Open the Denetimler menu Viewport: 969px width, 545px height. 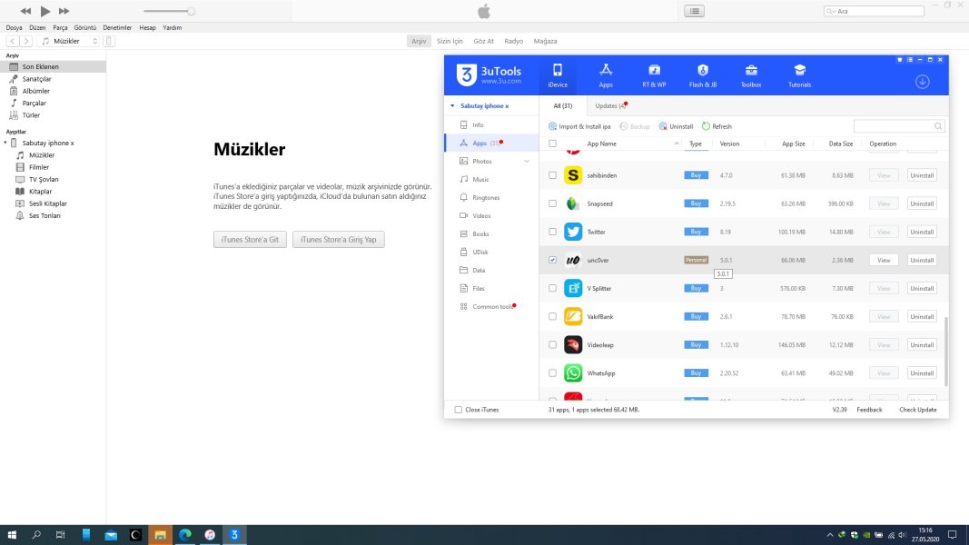(117, 28)
